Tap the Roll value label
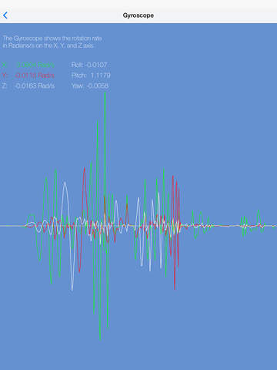 point(89,65)
